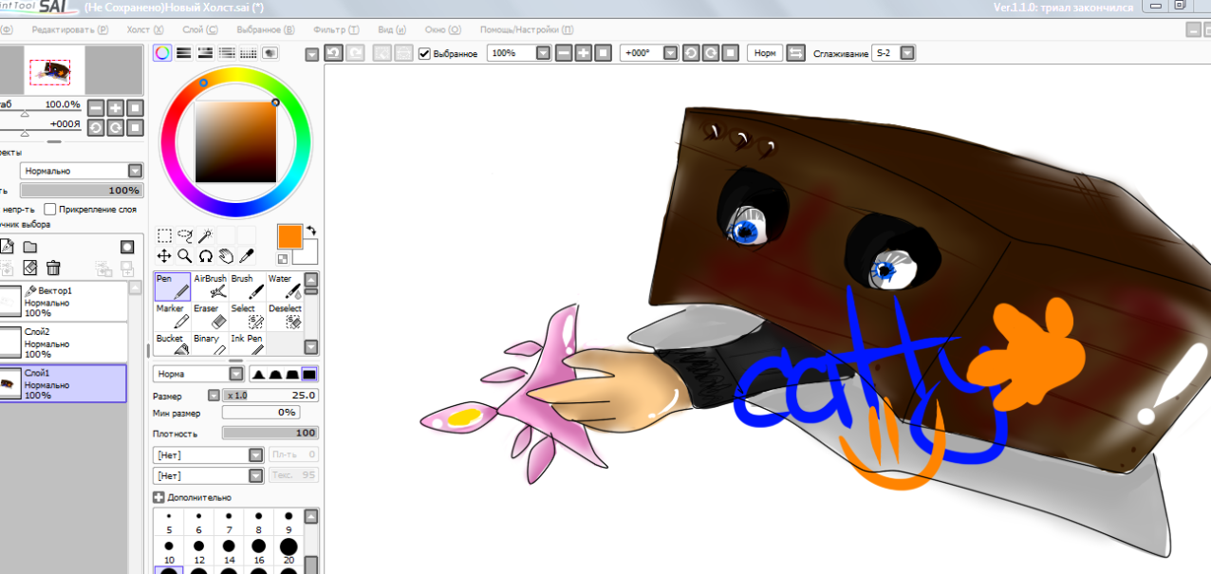Flip canvas horizontally icon in toolbar
This screenshot has height=574, width=1211.
796,53
